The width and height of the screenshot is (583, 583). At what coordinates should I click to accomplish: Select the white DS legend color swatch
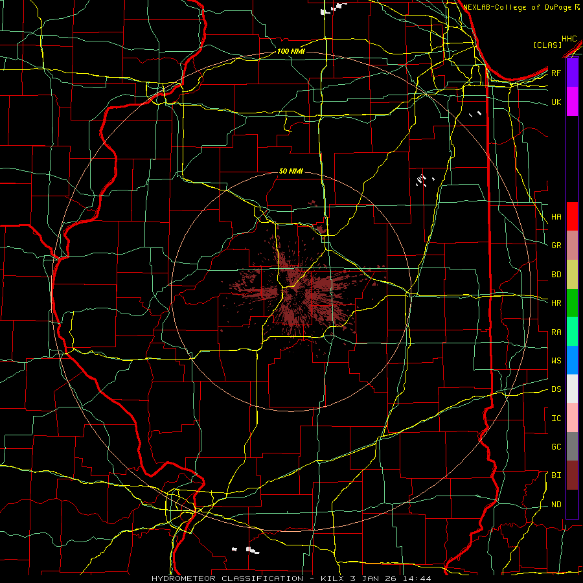coord(572,389)
